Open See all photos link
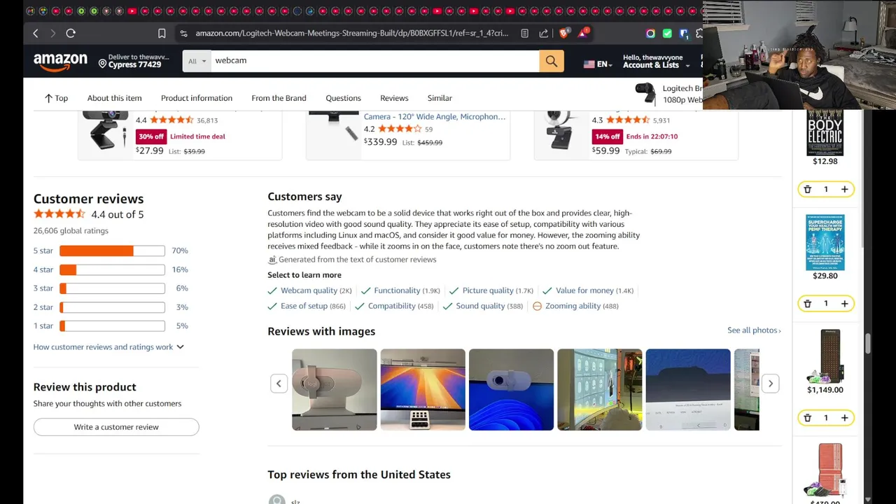The image size is (896, 504). 754,330
